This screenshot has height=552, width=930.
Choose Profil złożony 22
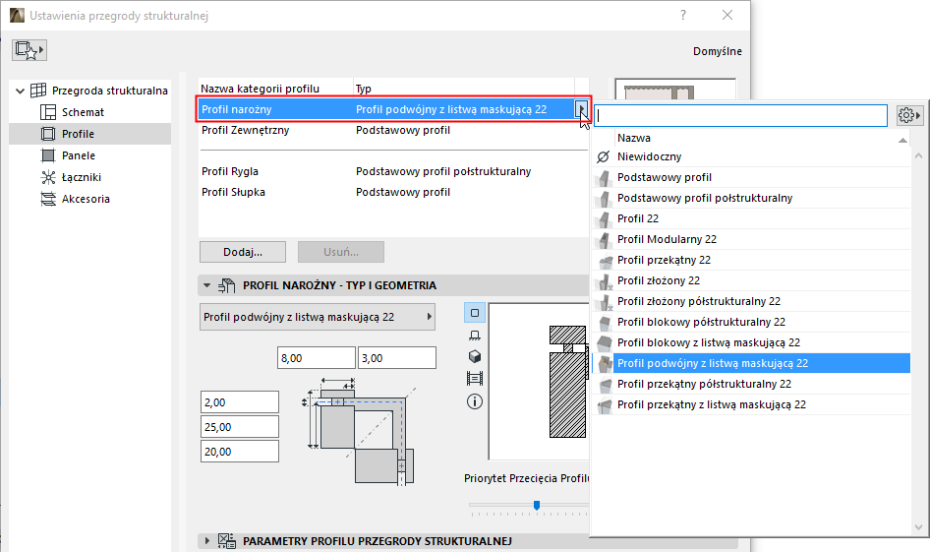coord(751,280)
